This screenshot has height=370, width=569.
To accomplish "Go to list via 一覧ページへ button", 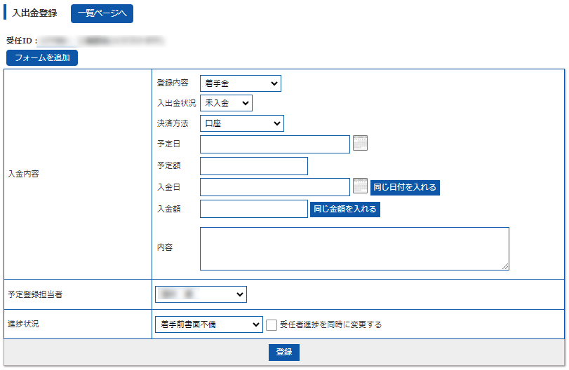I will tap(102, 13).
